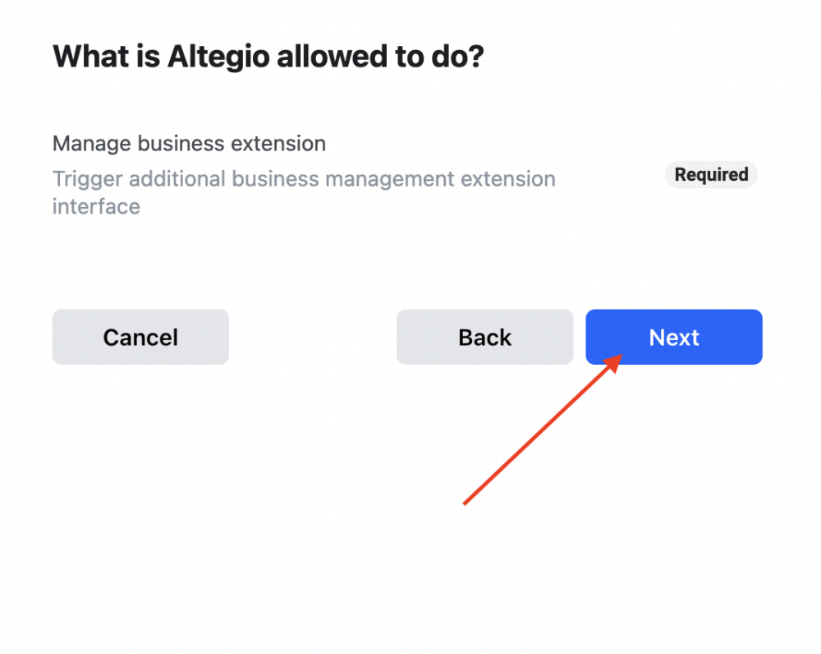
Task: Click the Required badge
Action: (711, 174)
